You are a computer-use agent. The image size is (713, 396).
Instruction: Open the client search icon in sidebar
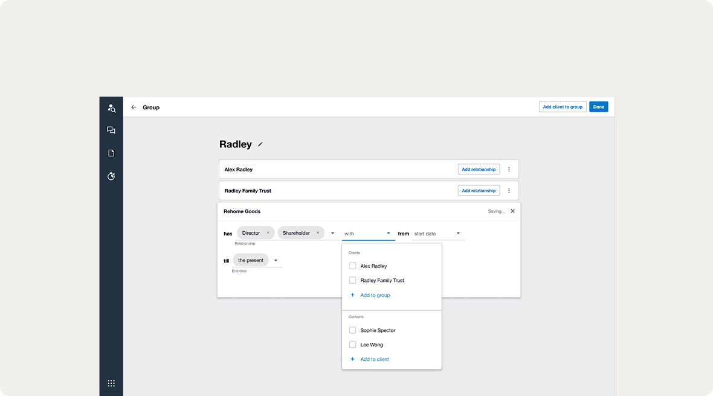(x=111, y=108)
